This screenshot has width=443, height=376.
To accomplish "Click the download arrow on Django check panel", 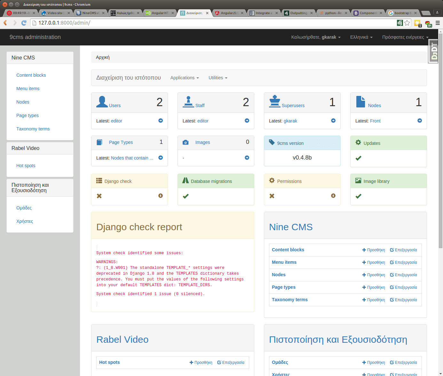I will (160, 196).
